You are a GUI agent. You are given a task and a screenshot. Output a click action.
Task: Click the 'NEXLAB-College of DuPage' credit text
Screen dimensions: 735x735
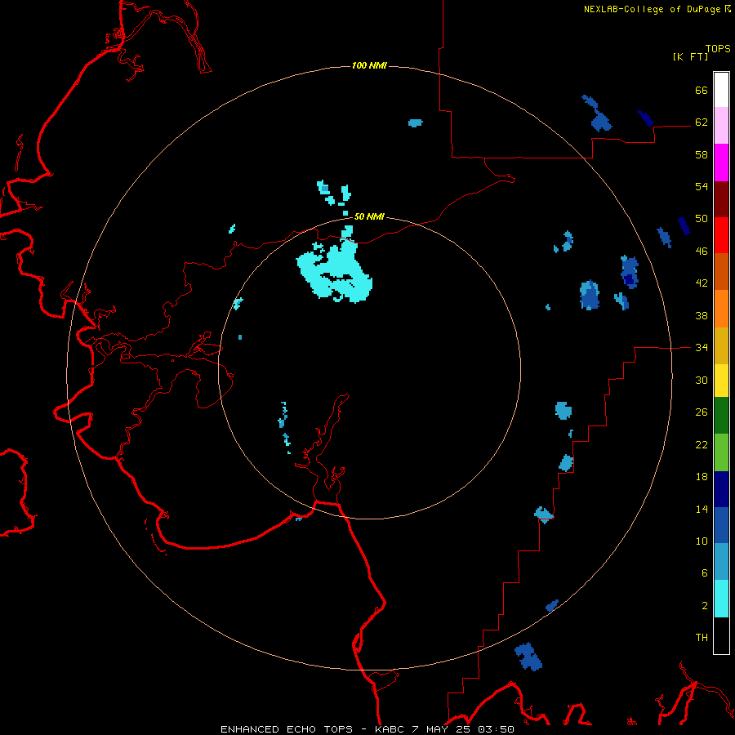tap(652, 9)
